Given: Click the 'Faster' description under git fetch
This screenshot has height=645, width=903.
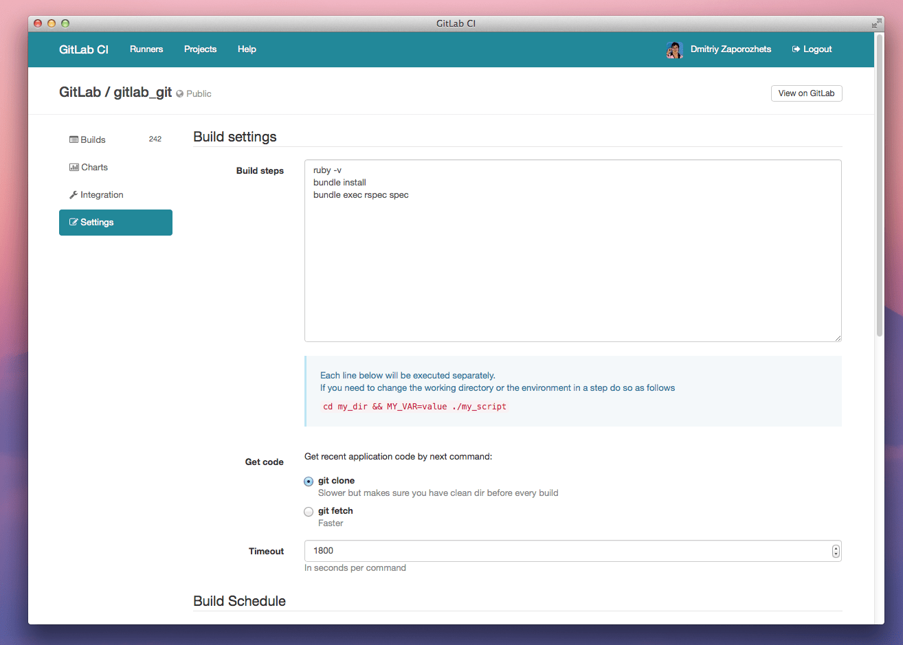Looking at the screenshot, I should tap(331, 523).
